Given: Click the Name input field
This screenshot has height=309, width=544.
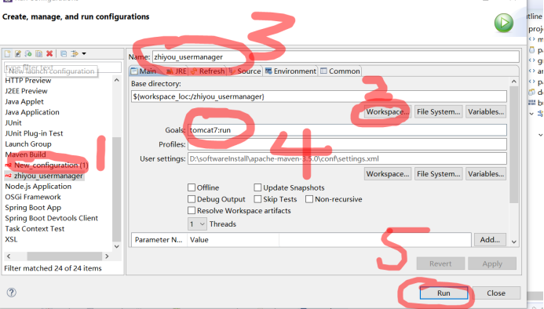Looking at the screenshot, I should click(335, 57).
